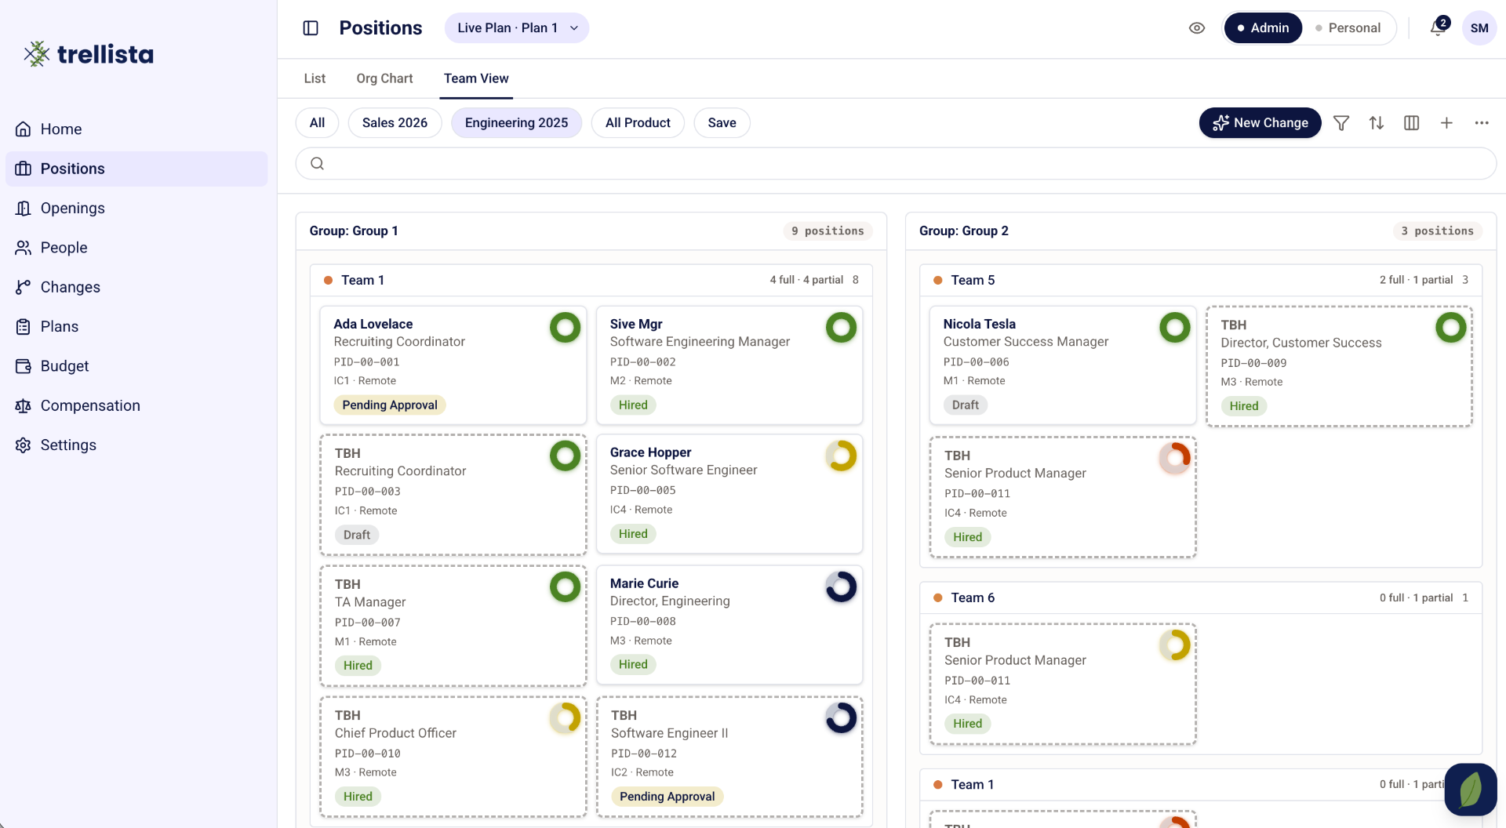The height and width of the screenshot is (828, 1506).
Task: Navigate to Plans
Action: (x=136, y=326)
